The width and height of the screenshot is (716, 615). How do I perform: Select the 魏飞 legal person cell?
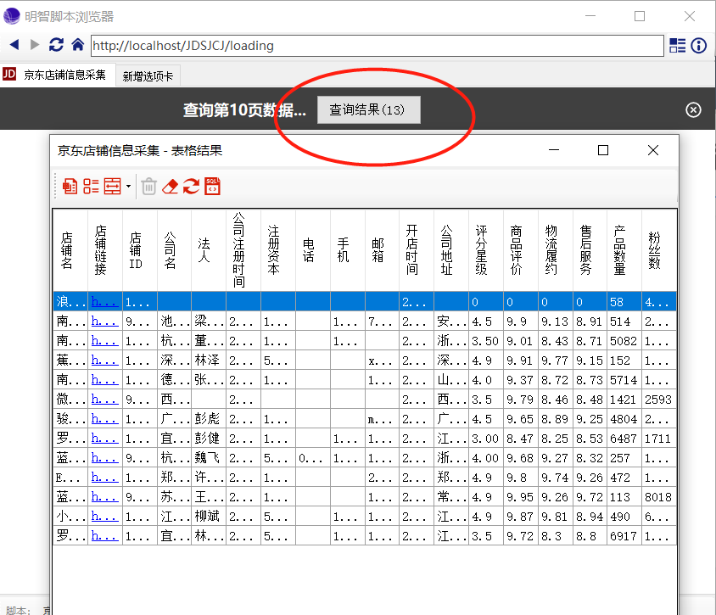209,457
